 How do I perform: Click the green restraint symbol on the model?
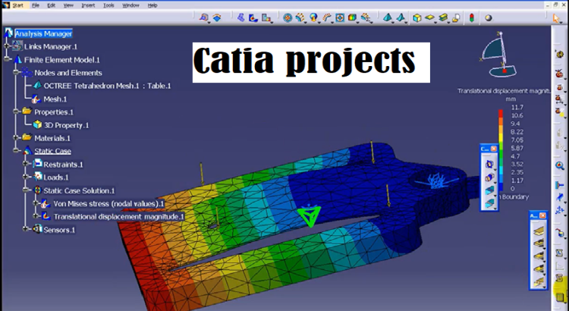coord(310,215)
